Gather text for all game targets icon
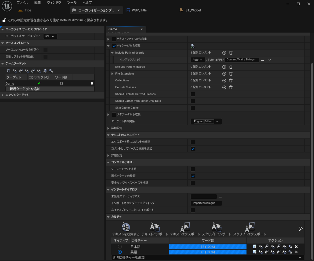Viewport: 314px width, 261px height. tap(8, 71)
